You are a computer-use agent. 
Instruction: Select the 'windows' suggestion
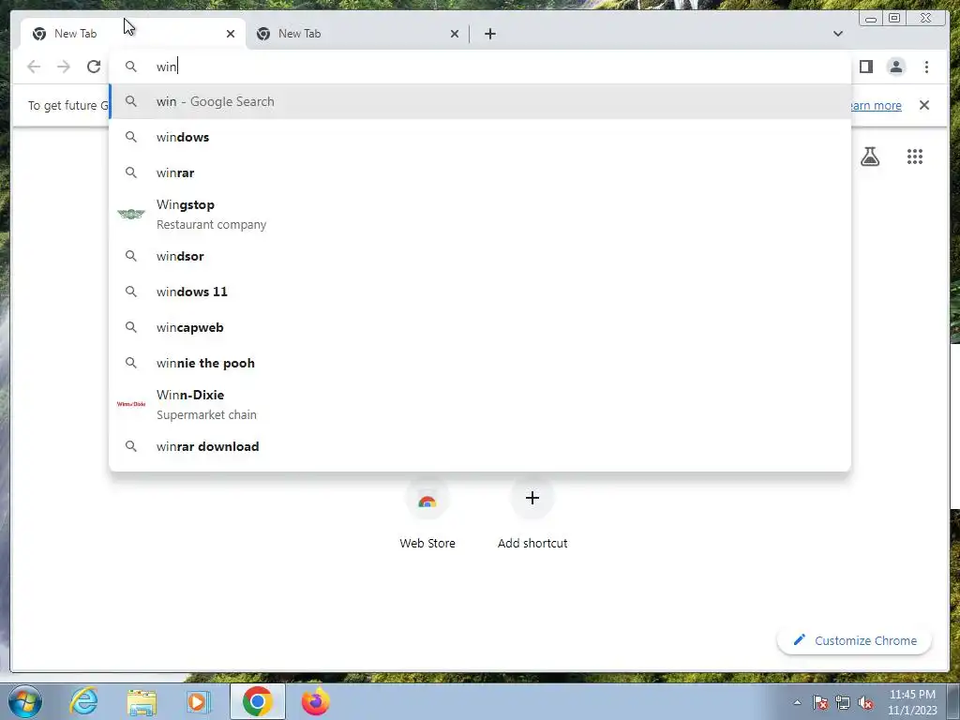[x=480, y=137]
